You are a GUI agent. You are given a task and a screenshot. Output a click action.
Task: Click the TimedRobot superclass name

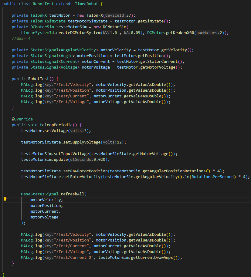pos(86,4)
